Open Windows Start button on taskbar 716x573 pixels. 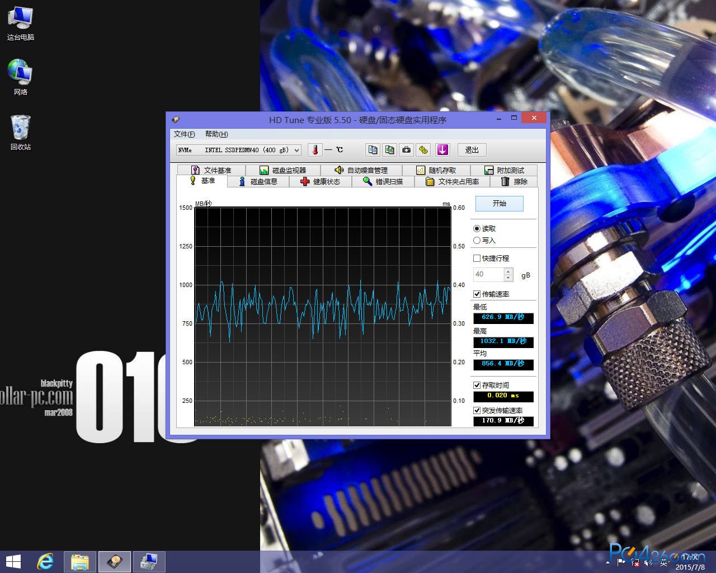click(13, 562)
